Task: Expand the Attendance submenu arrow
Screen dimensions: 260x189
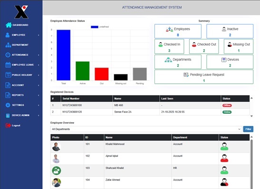Action: coord(39,55)
